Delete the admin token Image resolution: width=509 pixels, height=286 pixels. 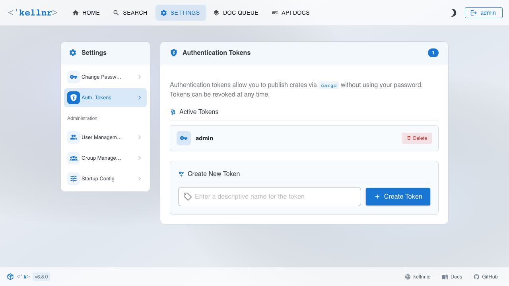pos(417,138)
